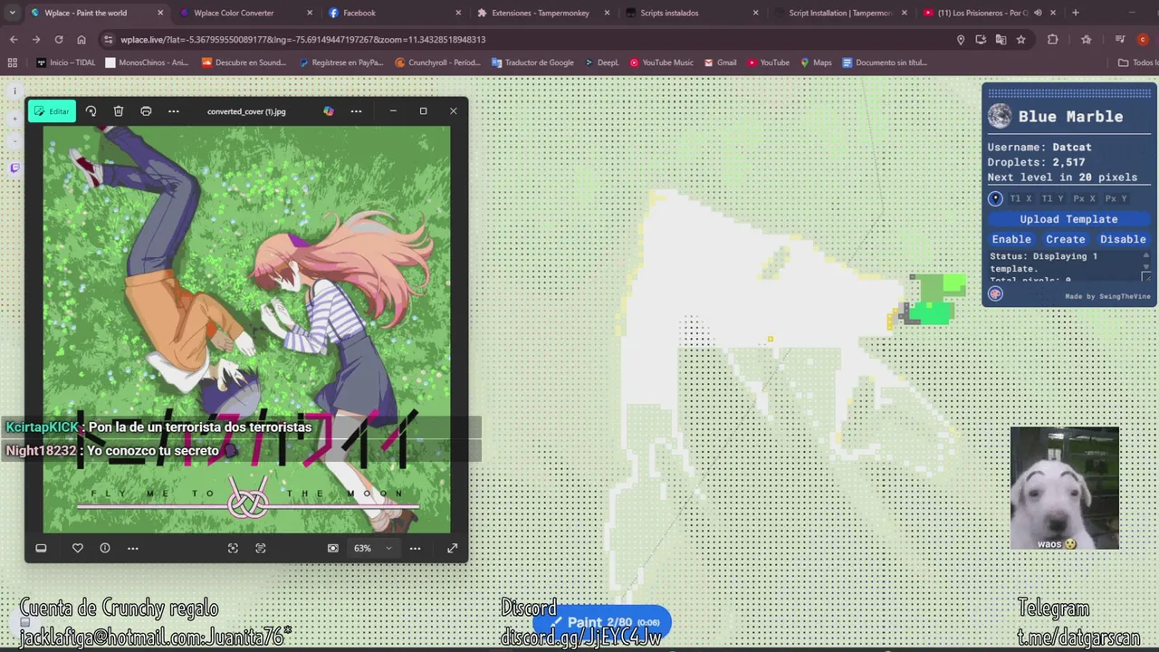This screenshot has width=1159, height=652.
Task: Click the Tl X input field
Action: click(x=1021, y=198)
